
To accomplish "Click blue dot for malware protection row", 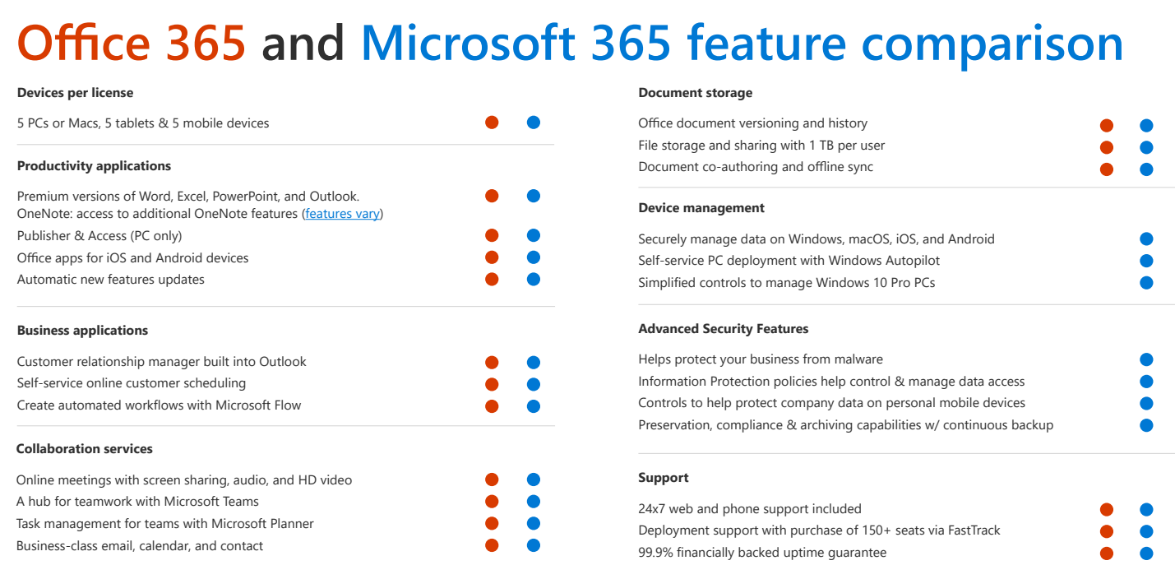I will click(1146, 359).
